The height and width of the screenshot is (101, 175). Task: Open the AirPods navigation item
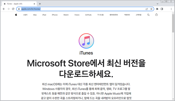click(88, 15)
